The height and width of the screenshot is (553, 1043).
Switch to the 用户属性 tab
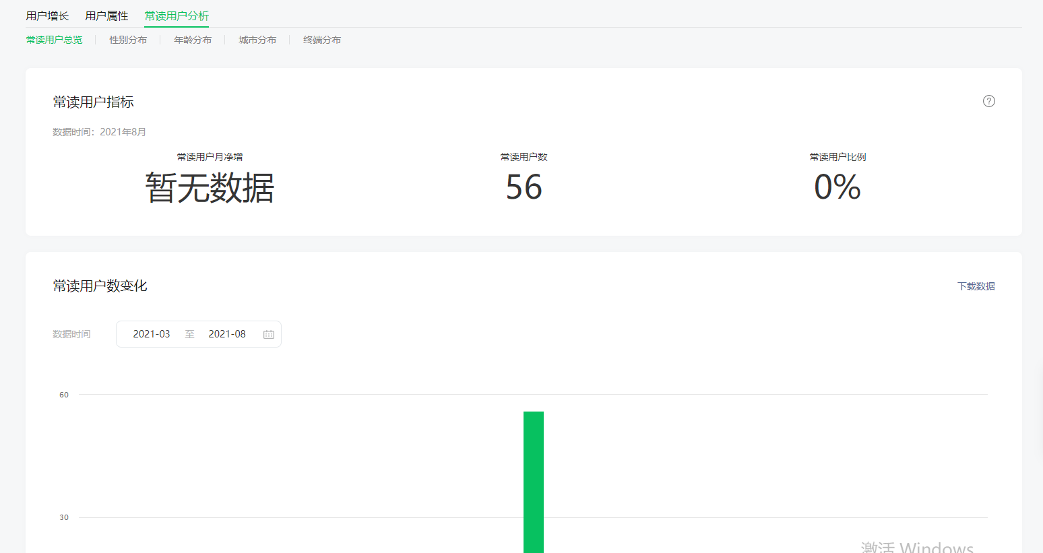pyautogui.click(x=106, y=15)
